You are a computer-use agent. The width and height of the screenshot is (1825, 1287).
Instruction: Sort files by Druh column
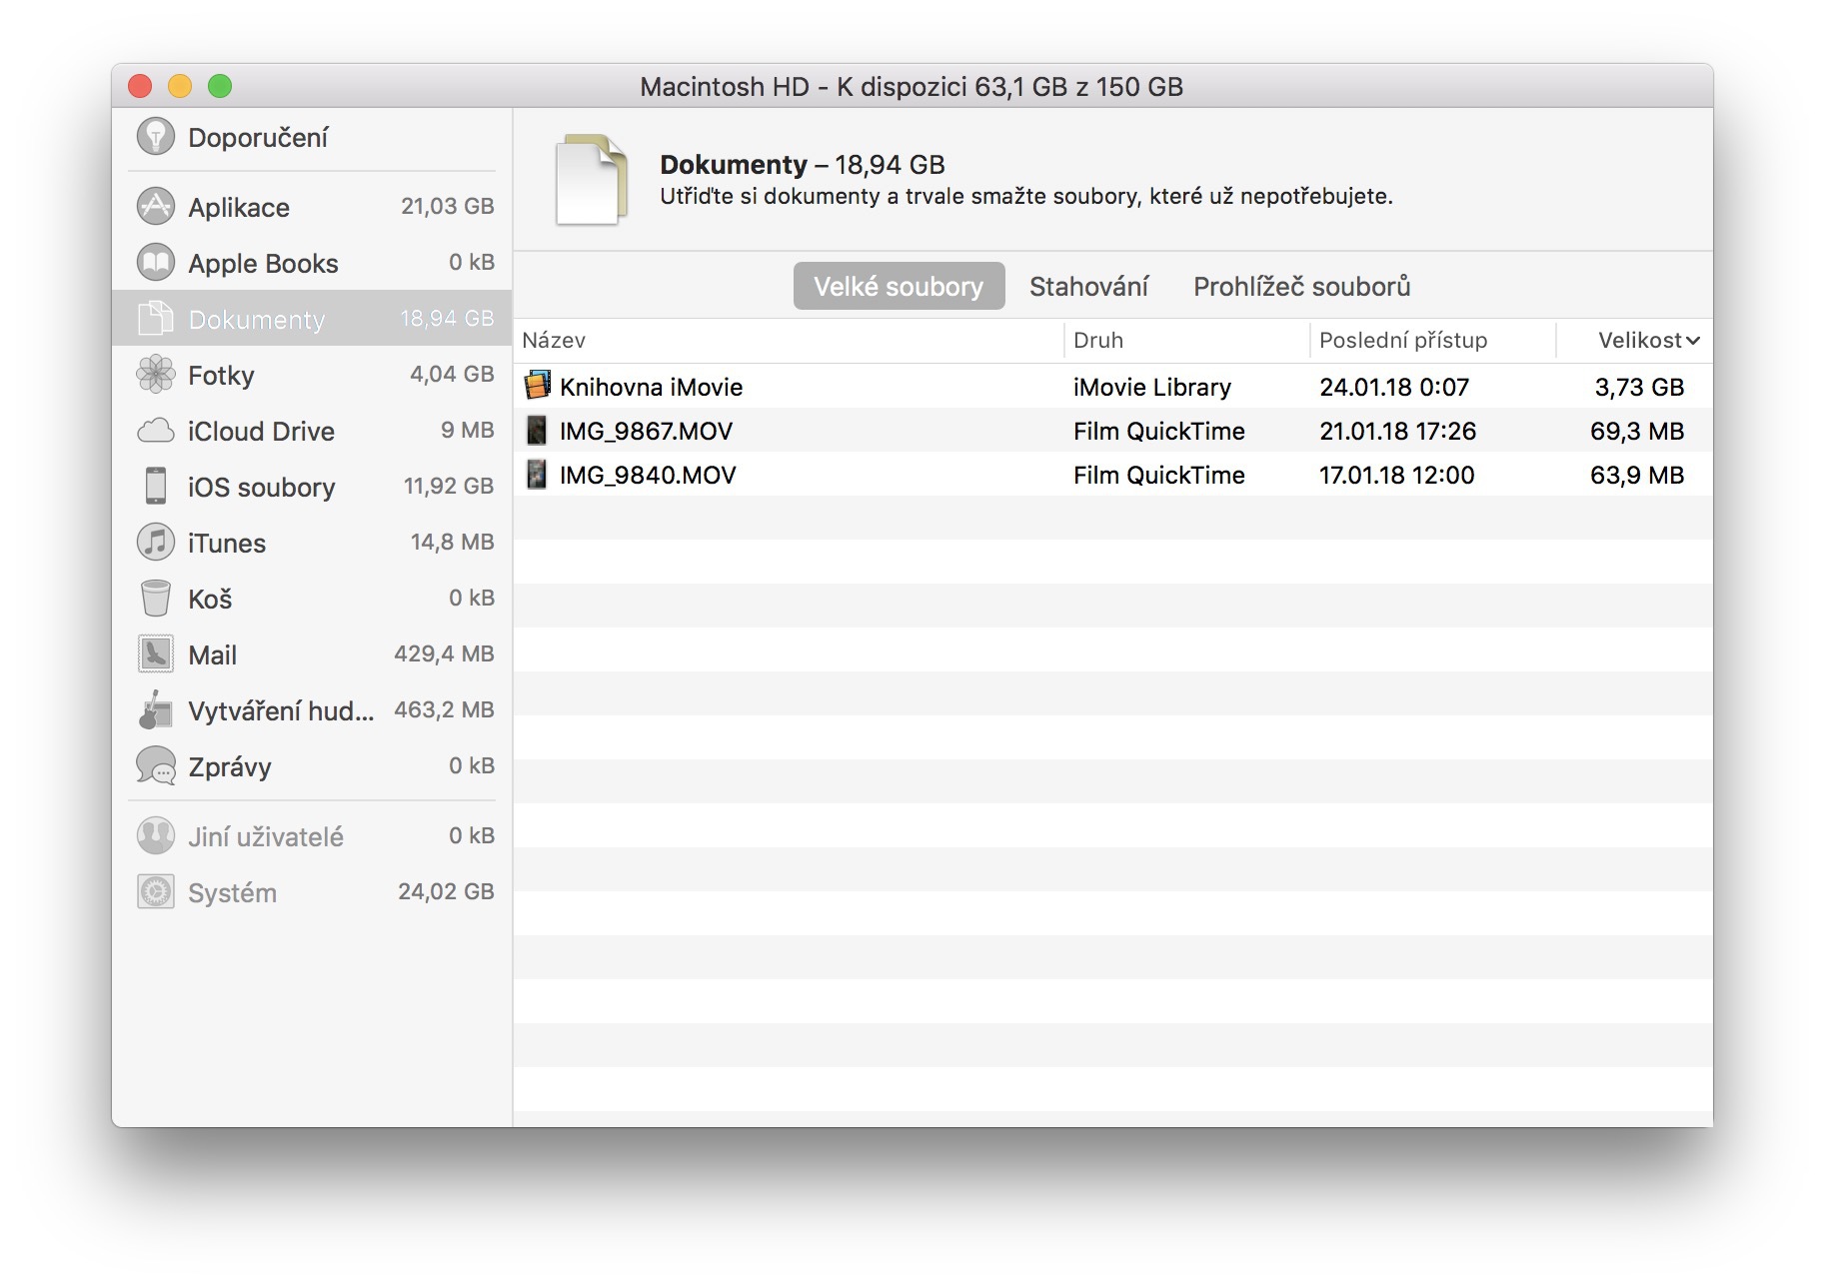pyautogui.click(x=1187, y=340)
